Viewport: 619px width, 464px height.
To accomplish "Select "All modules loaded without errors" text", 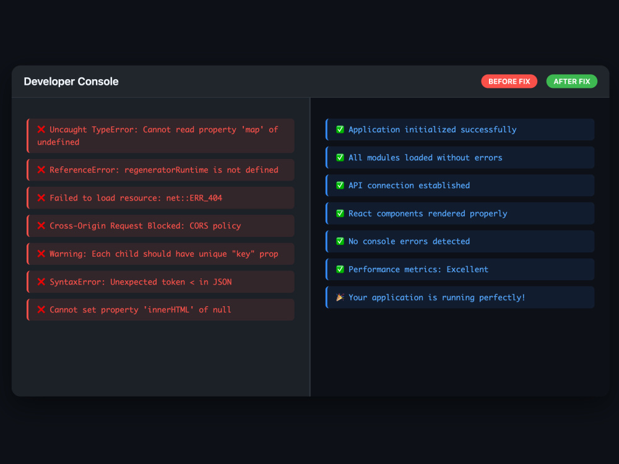I will pyautogui.click(x=425, y=158).
